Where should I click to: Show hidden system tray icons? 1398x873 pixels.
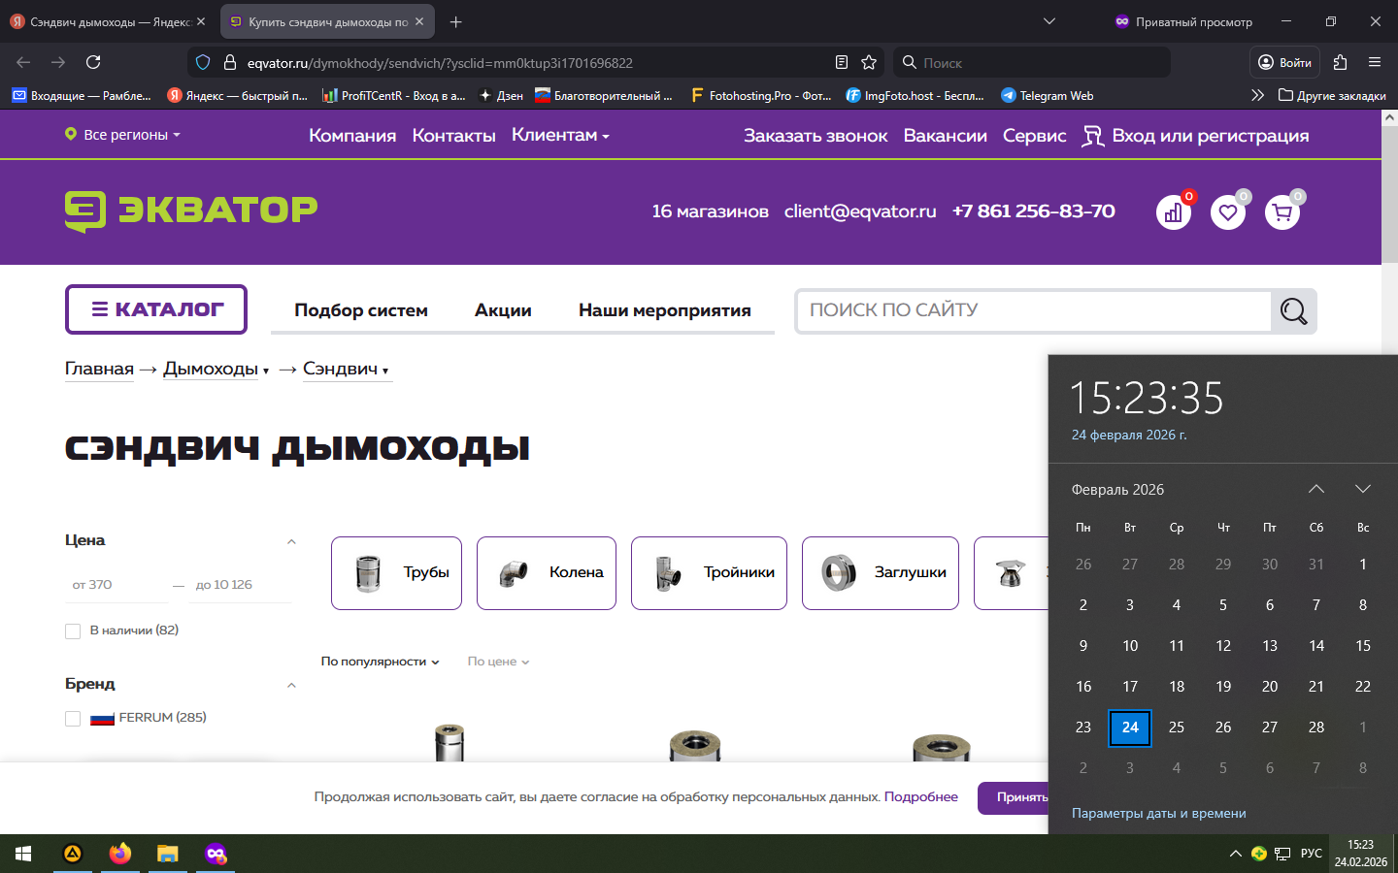(x=1235, y=854)
